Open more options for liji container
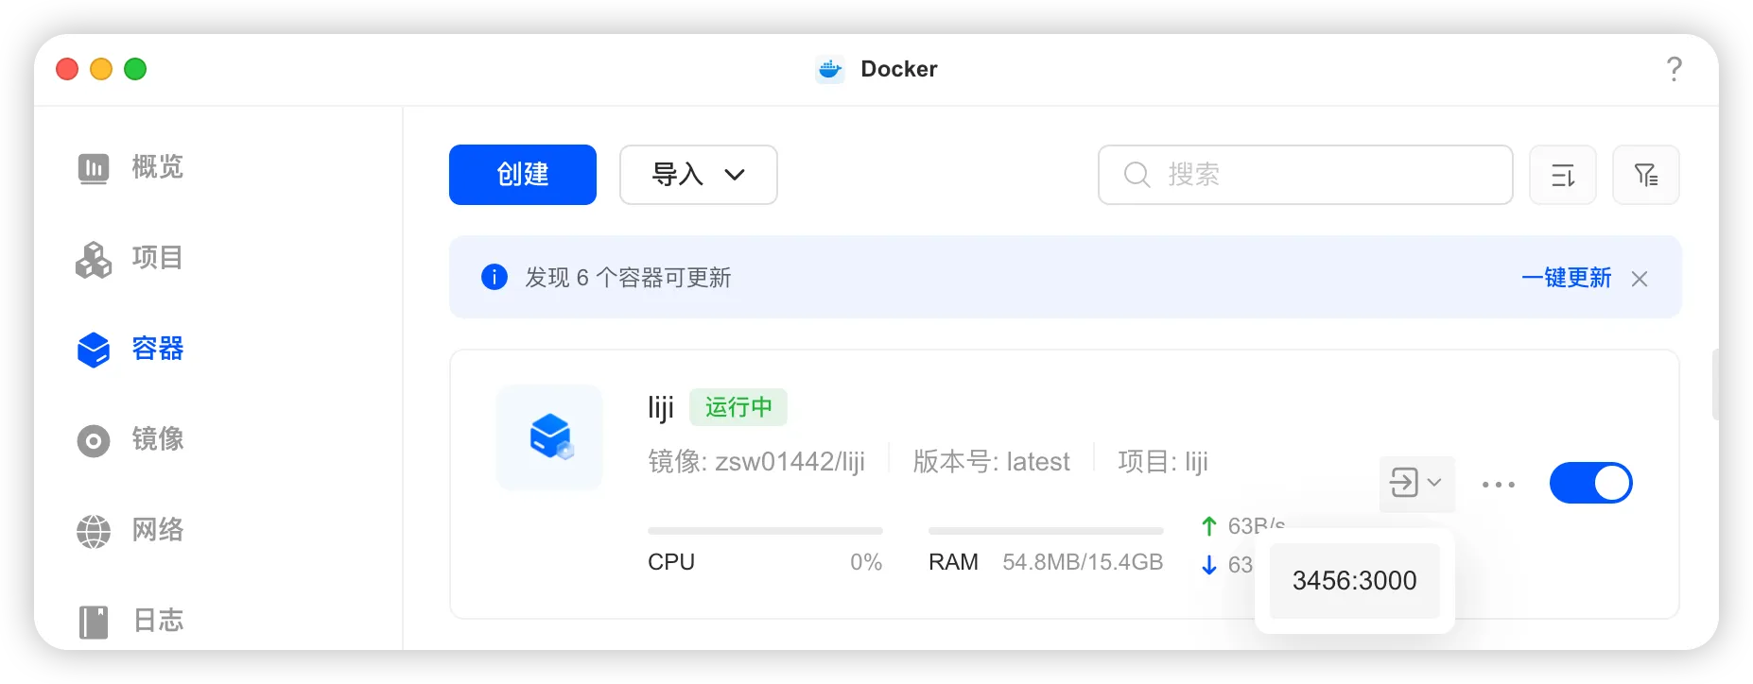Image resolution: width=1753 pixels, height=684 pixels. pos(1499,485)
